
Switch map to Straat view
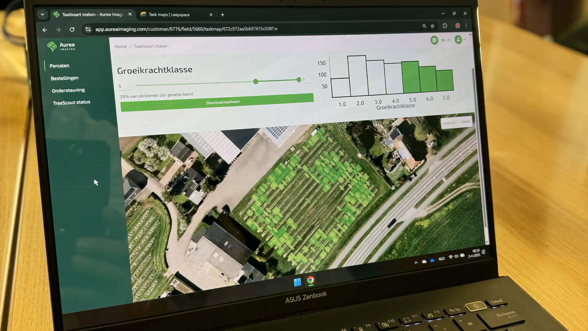pos(465,122)
